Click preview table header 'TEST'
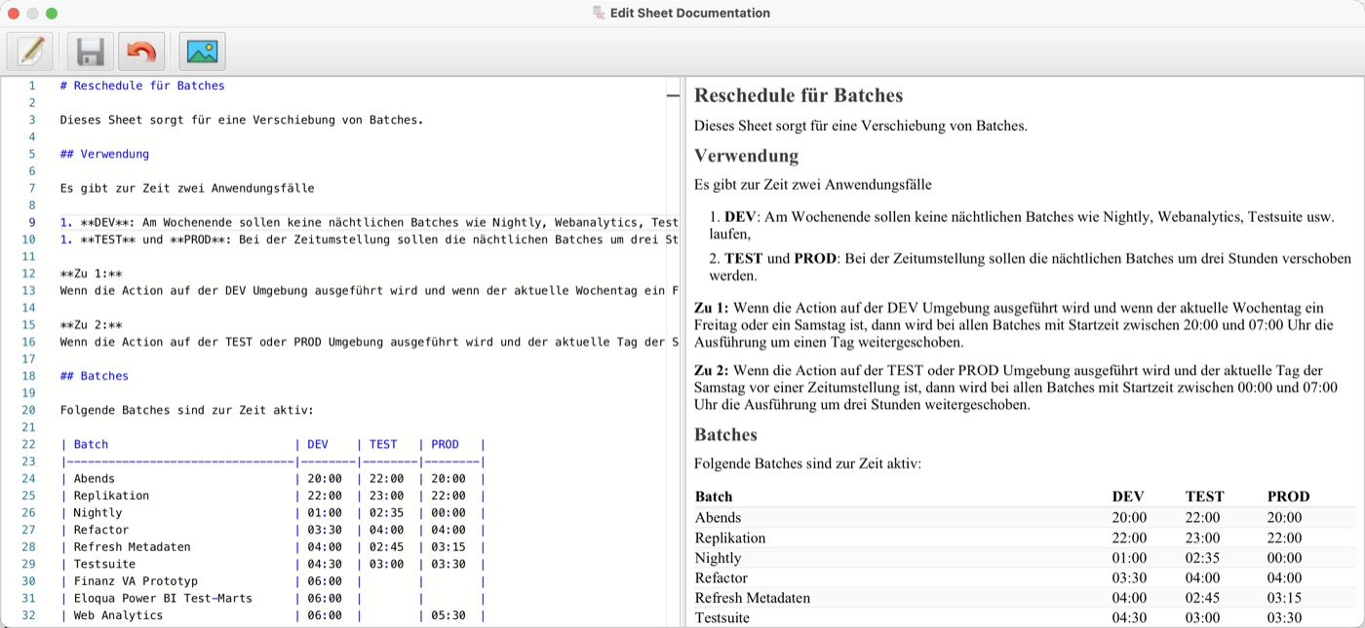Image resolution: width=1365 pixels, height=628 pixels. coord(1205,497)
